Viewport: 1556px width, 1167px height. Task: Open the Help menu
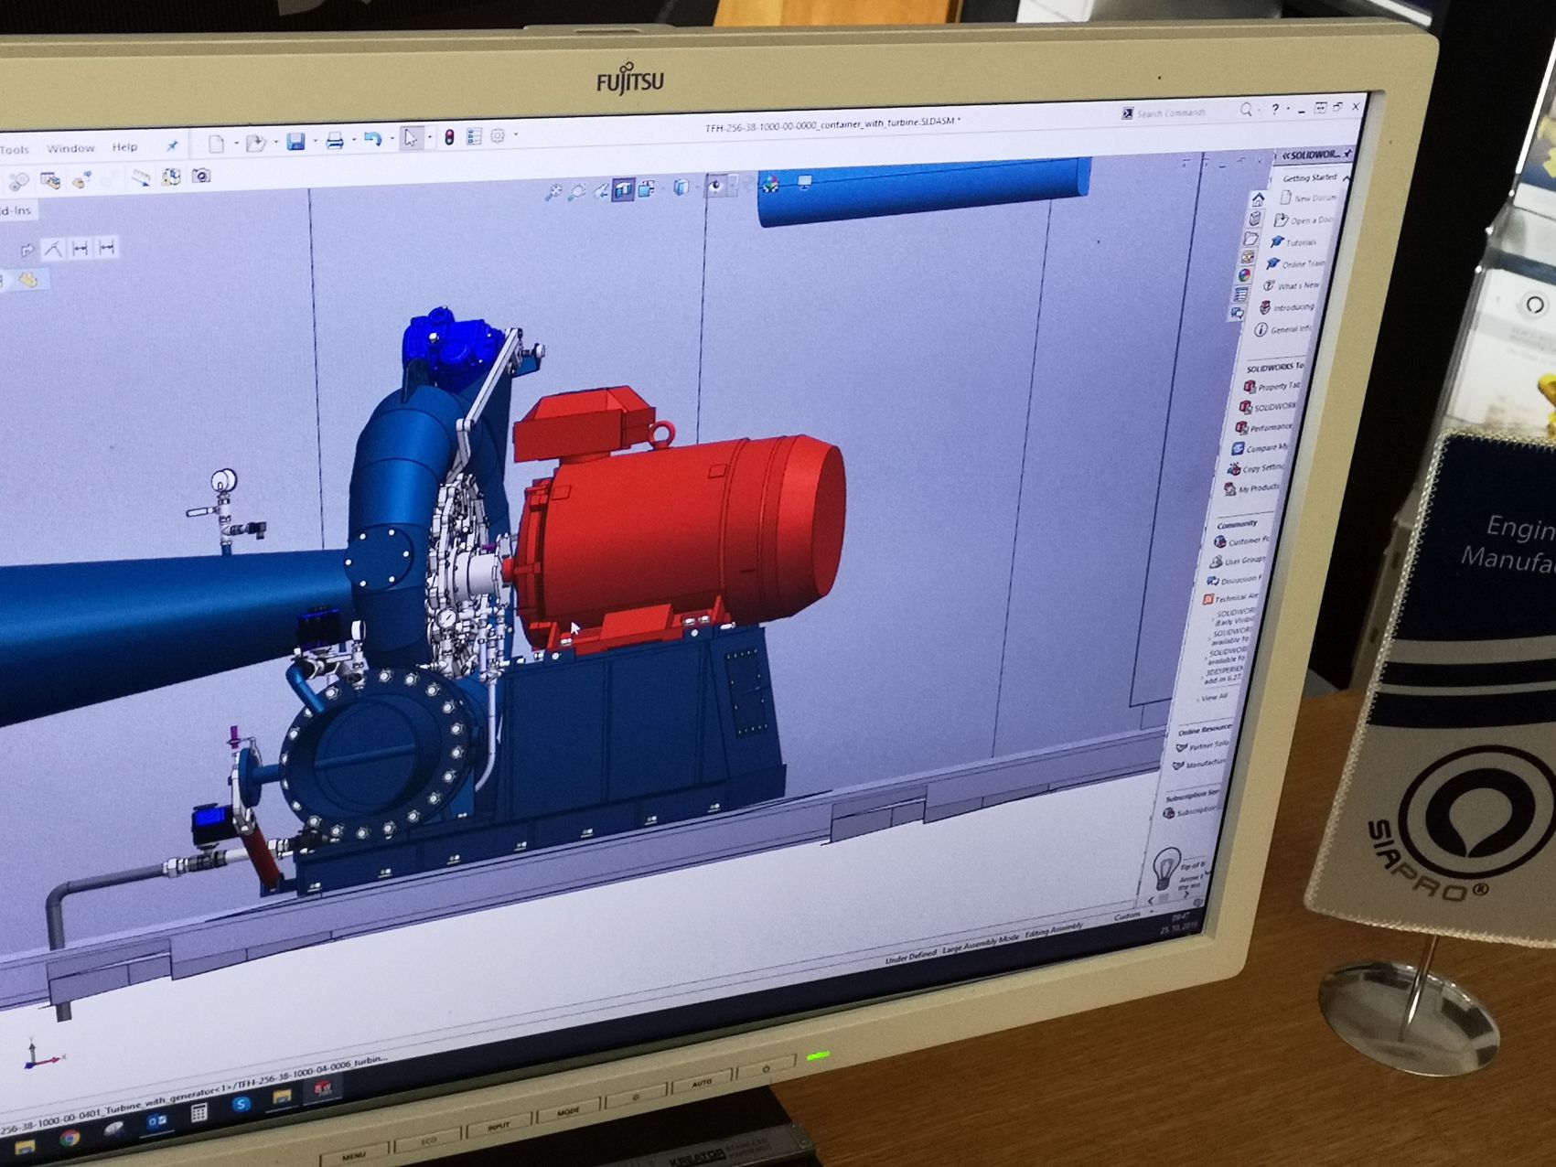(x=124, y=147)
